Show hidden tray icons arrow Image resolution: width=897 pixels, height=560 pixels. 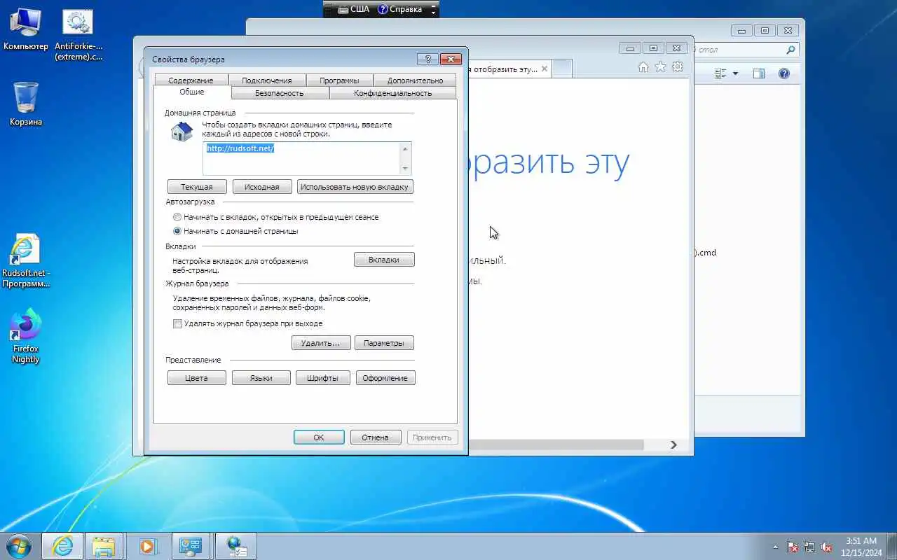click(775, 547)
